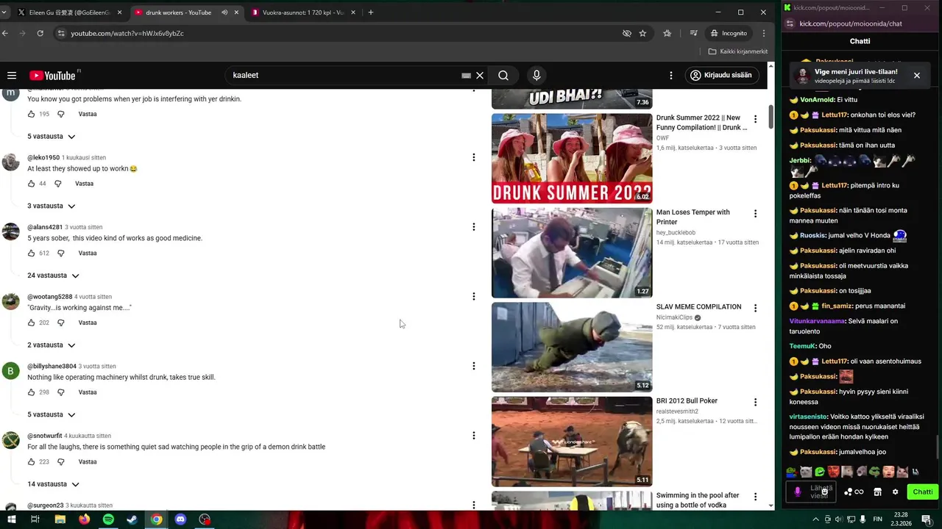
Task: Like the comment by @alans4281
Action: (x=31, y=253)
